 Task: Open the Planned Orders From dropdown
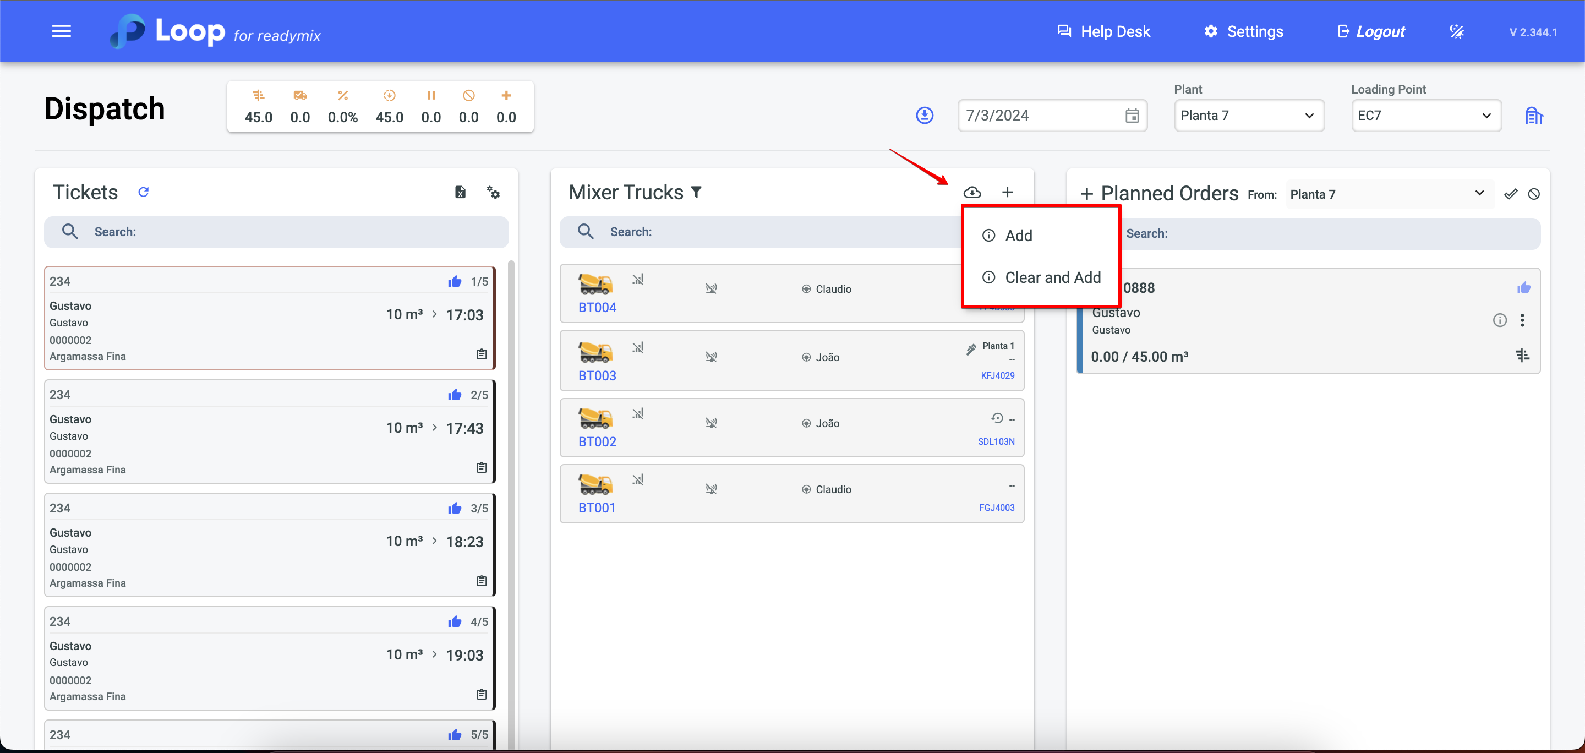pos(1389,194)
